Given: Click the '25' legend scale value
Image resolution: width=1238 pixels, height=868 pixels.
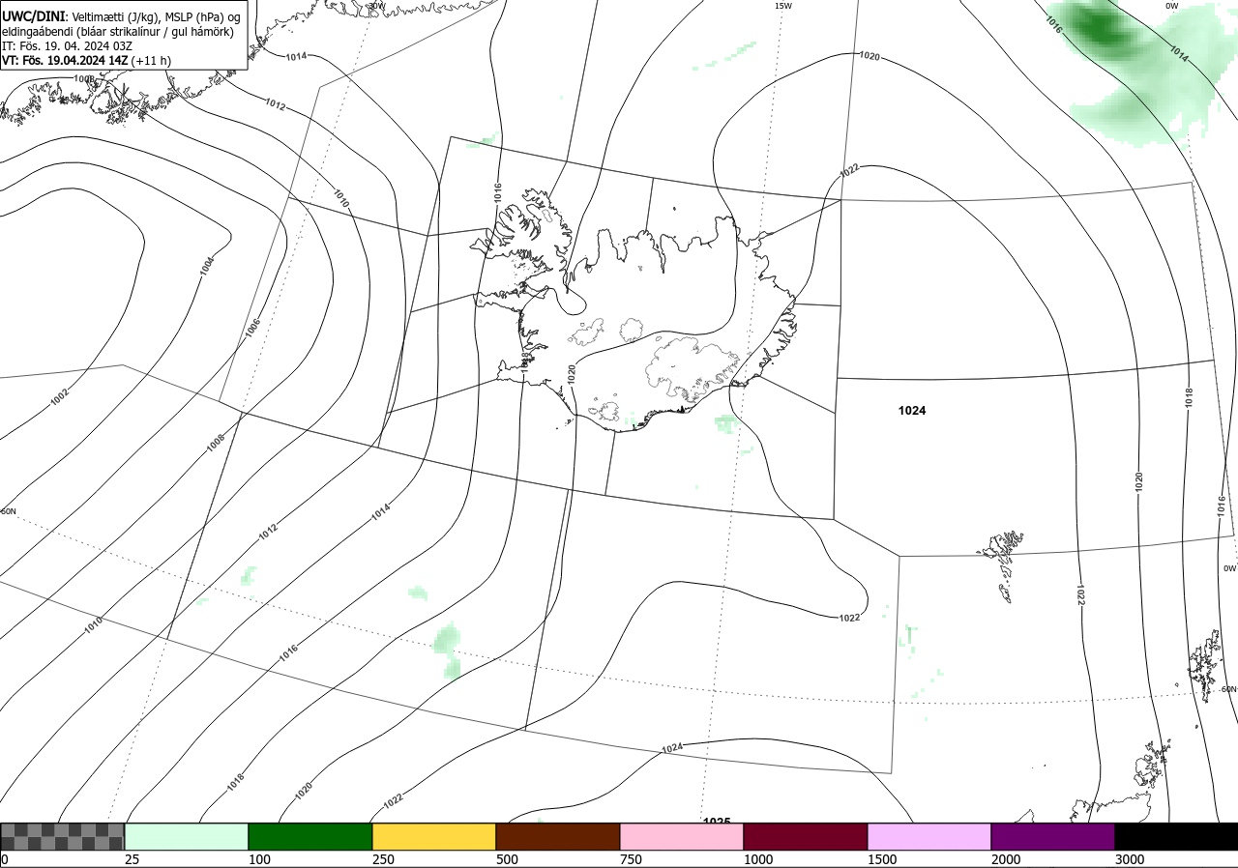Looking at the screenshot, I should (x=132, y=859).
